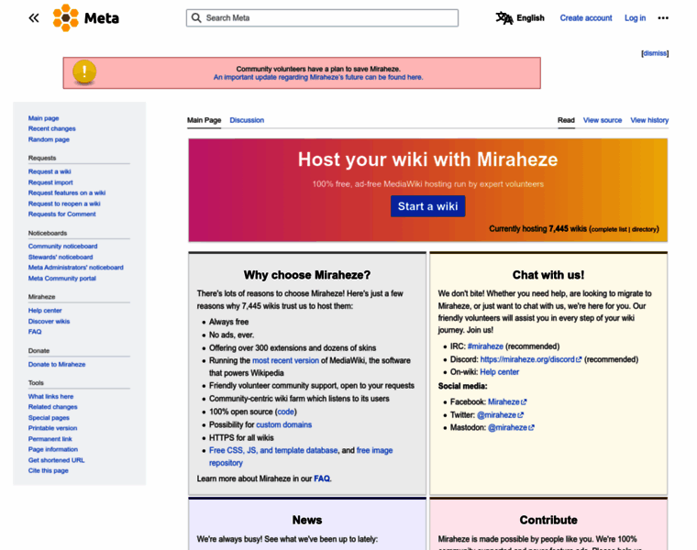Open the View source tab
The image size is (697, 550).
603,120
